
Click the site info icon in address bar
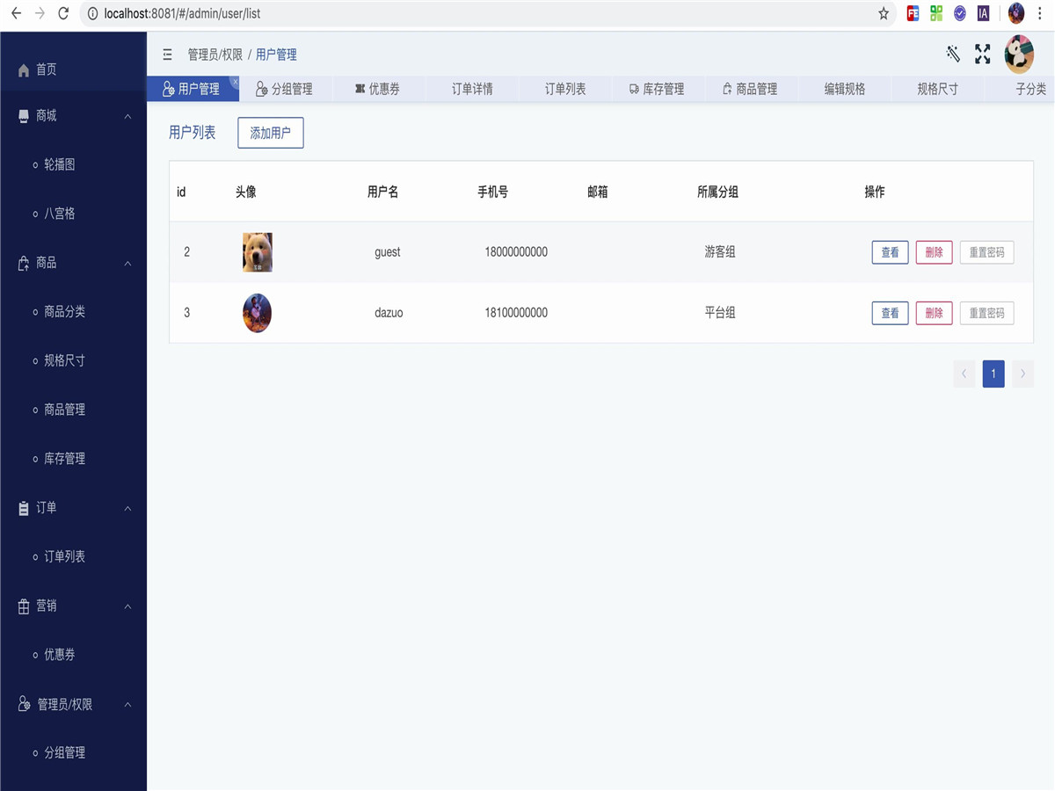coord(92,13)
